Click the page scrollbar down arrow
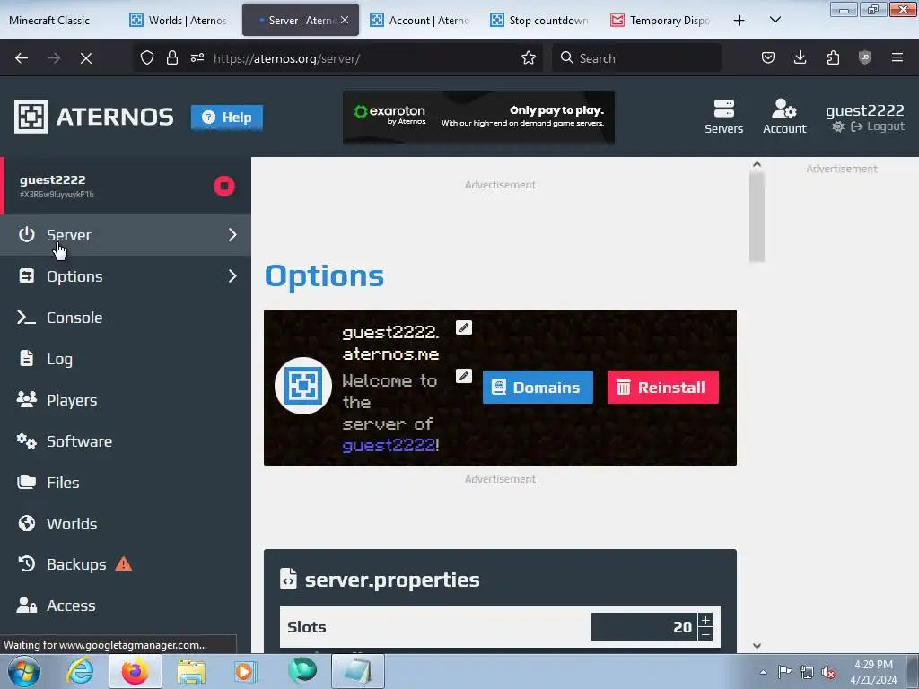 [x=757, y=646]
